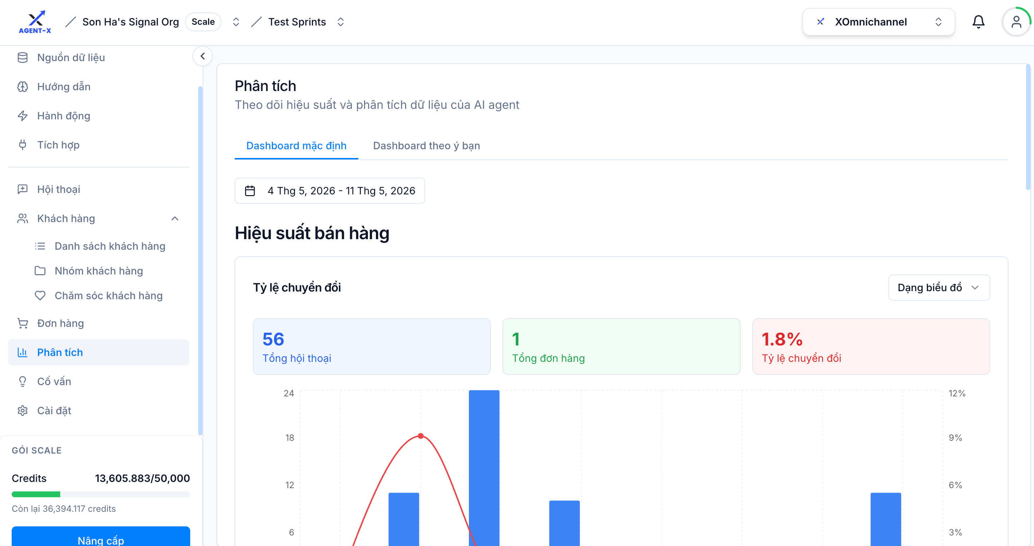This screenshot has width=1034, height=546.
Task: Click the brain icon beside Hướng dẫn
Action: click(x=23, y=87)
